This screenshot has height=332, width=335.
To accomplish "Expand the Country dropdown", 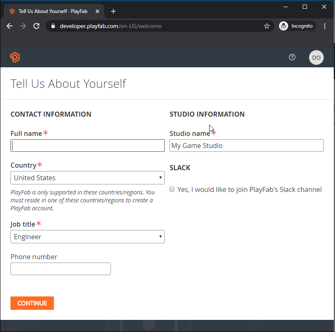I will (x=87, y=178).
